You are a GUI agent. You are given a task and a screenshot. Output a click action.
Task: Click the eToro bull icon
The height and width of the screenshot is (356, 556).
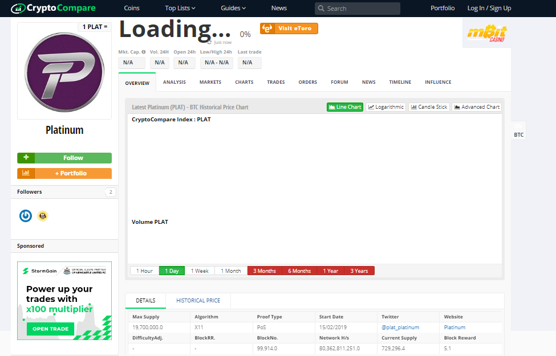tap(267, 28)
